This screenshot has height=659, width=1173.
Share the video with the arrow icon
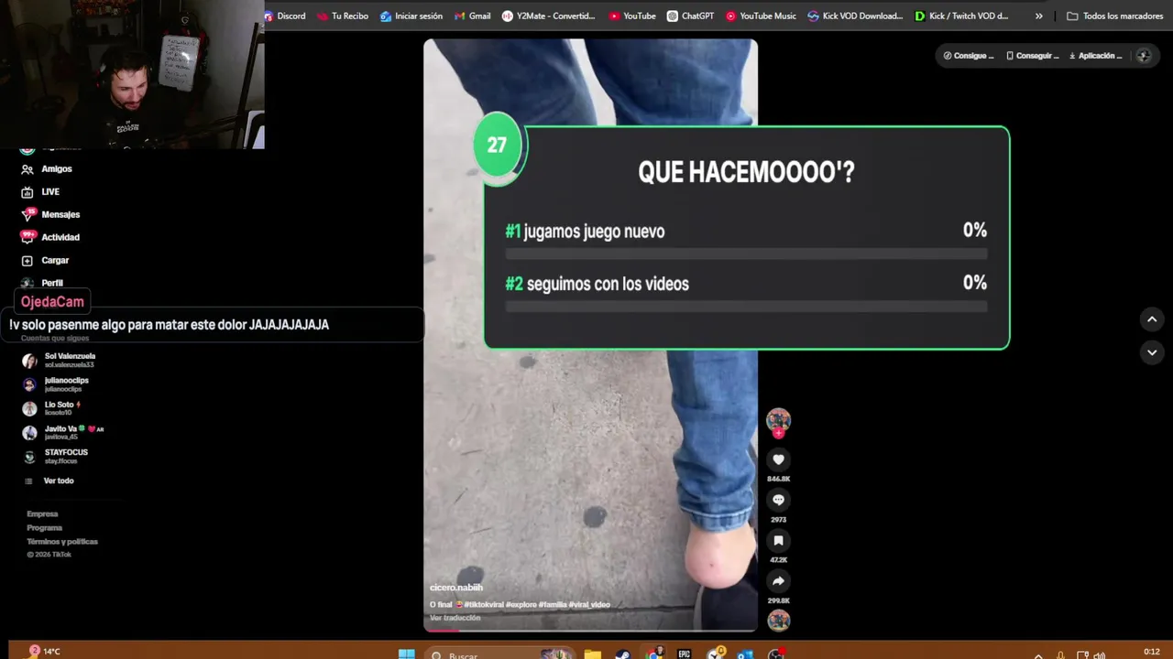click(778, 581)
